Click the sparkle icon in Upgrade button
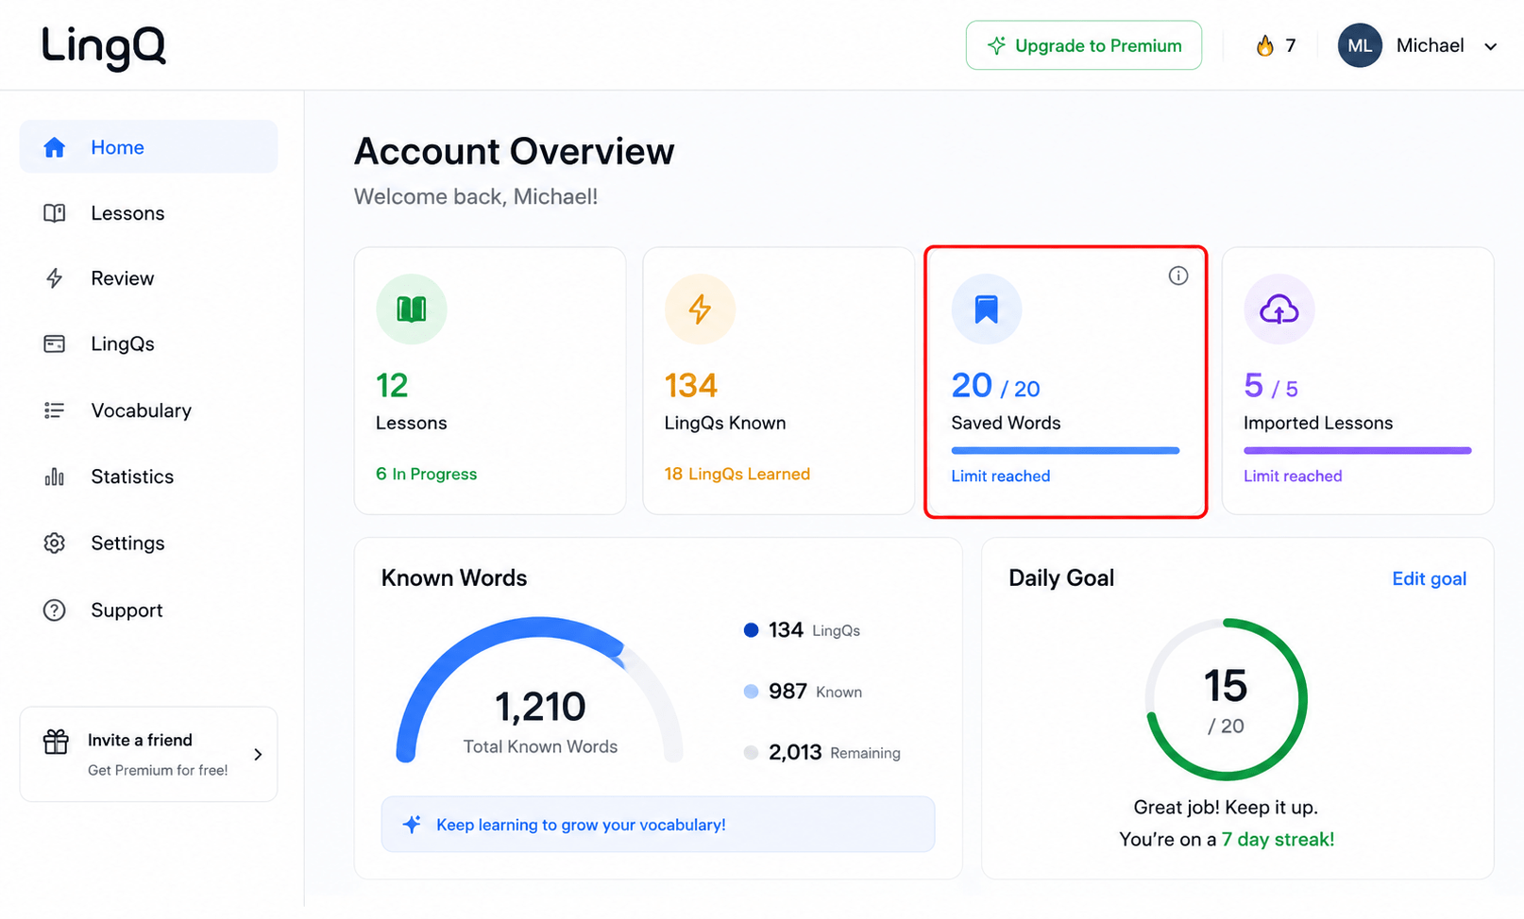The width and height of the screenshot is (1524, 919). click(996, 45)
